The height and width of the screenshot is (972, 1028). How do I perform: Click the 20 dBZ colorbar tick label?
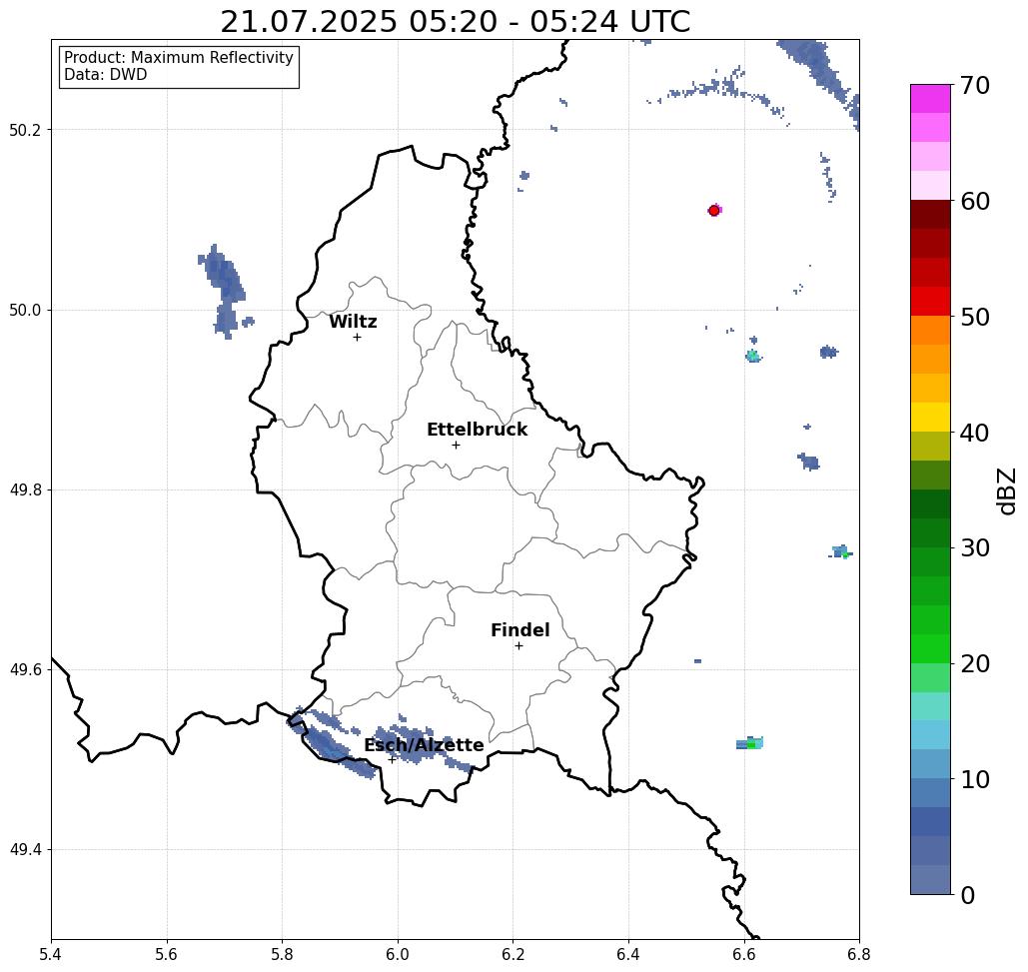click(975, 663)
